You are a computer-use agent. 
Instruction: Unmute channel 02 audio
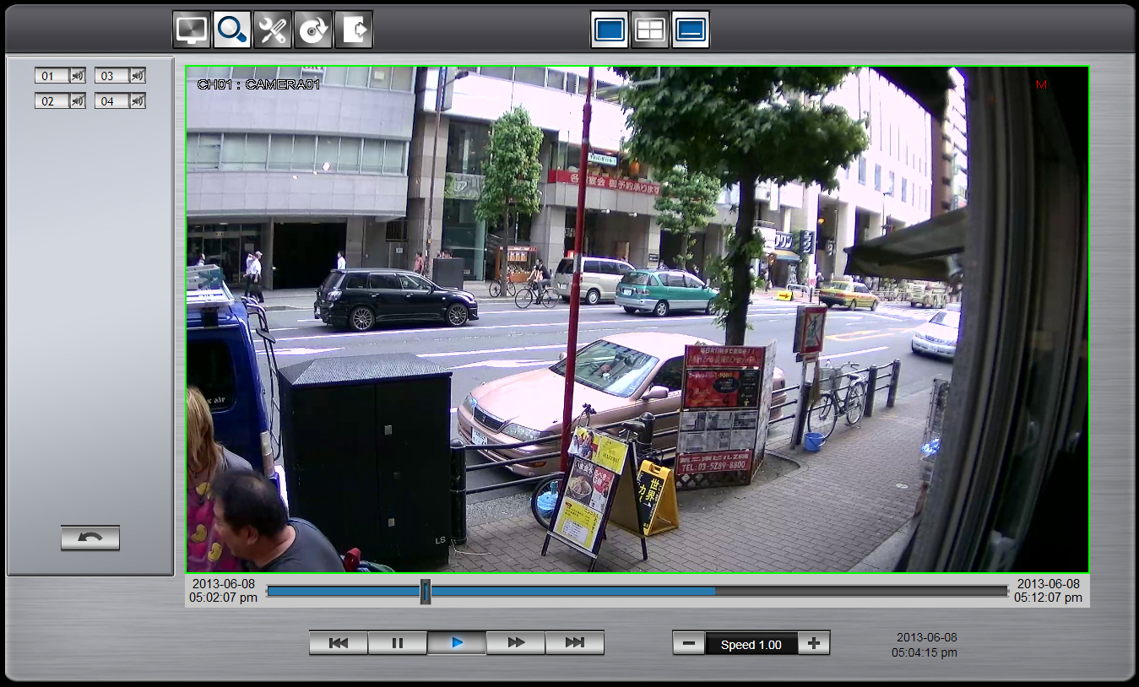tap(78, 100)
